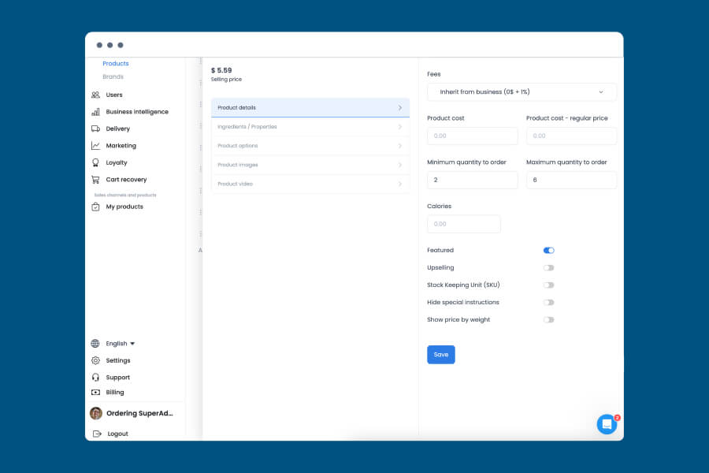The image size is (709, 473).
Task: Open the Marketing section
Action: [x=95, y=145]
